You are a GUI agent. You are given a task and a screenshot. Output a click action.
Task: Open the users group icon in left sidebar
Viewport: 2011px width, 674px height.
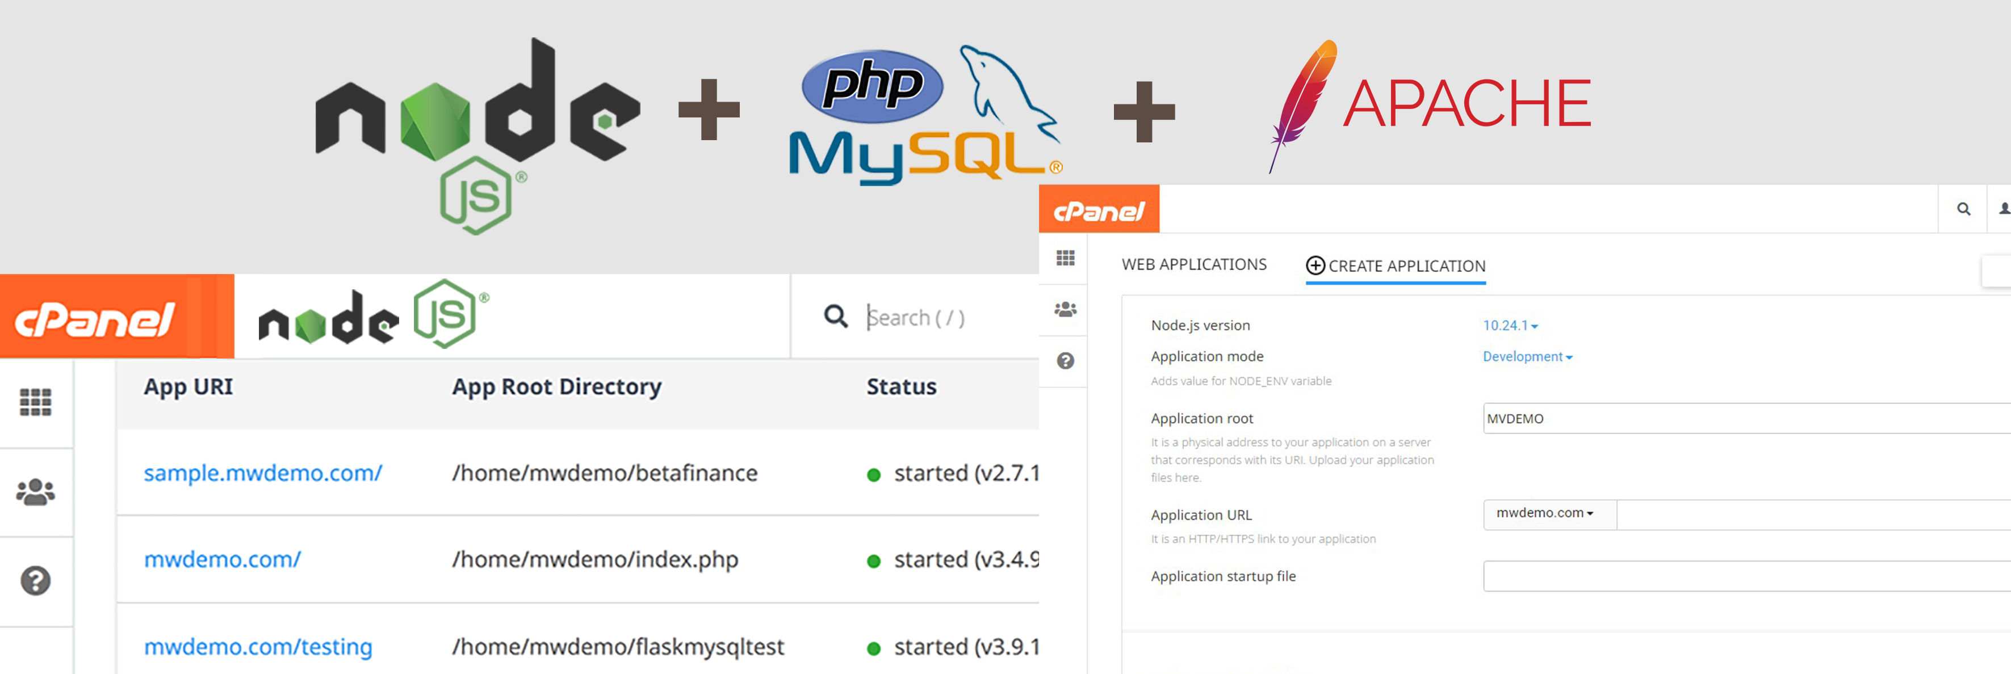35,491
